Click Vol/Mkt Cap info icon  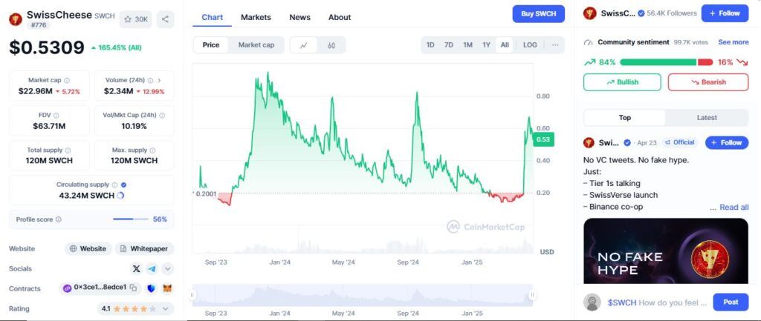pyautogui.click(x=161, y=115)
